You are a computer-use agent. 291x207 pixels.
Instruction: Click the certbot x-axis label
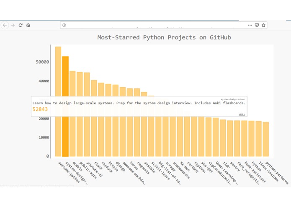193,168
